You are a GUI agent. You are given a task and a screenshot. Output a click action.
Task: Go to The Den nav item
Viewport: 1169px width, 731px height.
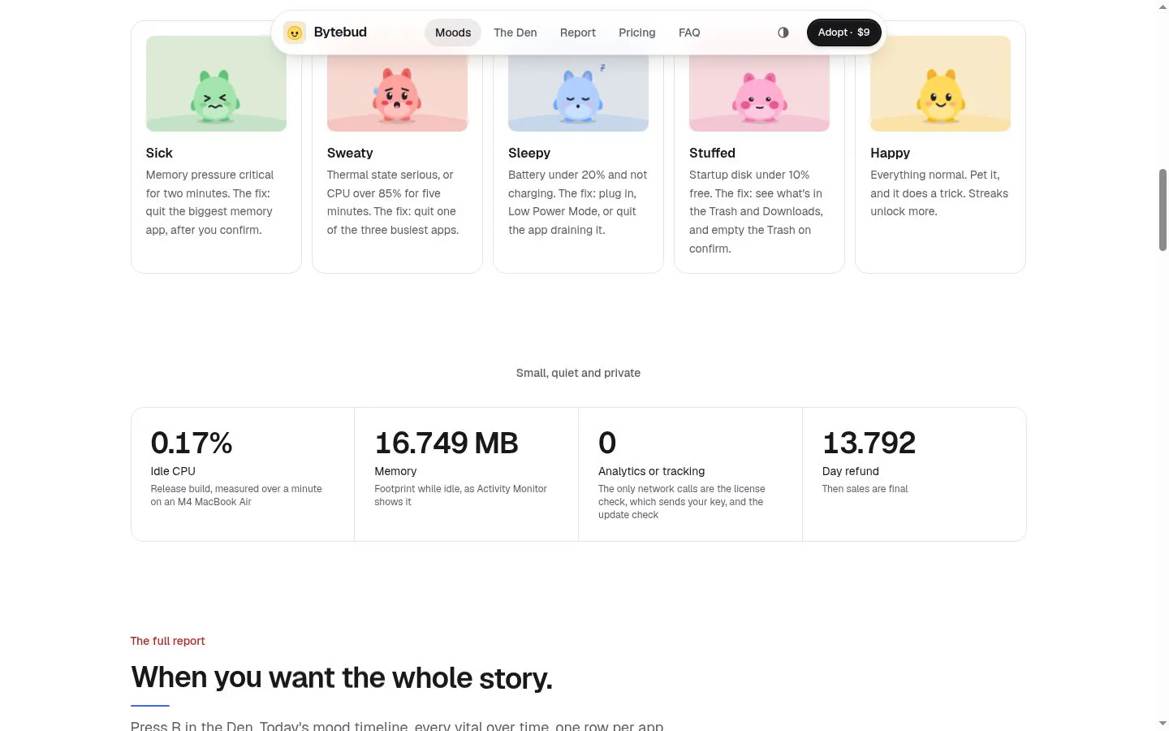click(515, 32)
